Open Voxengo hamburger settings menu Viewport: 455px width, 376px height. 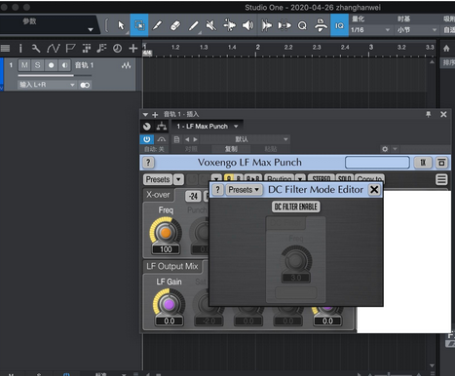pos(441,179)
